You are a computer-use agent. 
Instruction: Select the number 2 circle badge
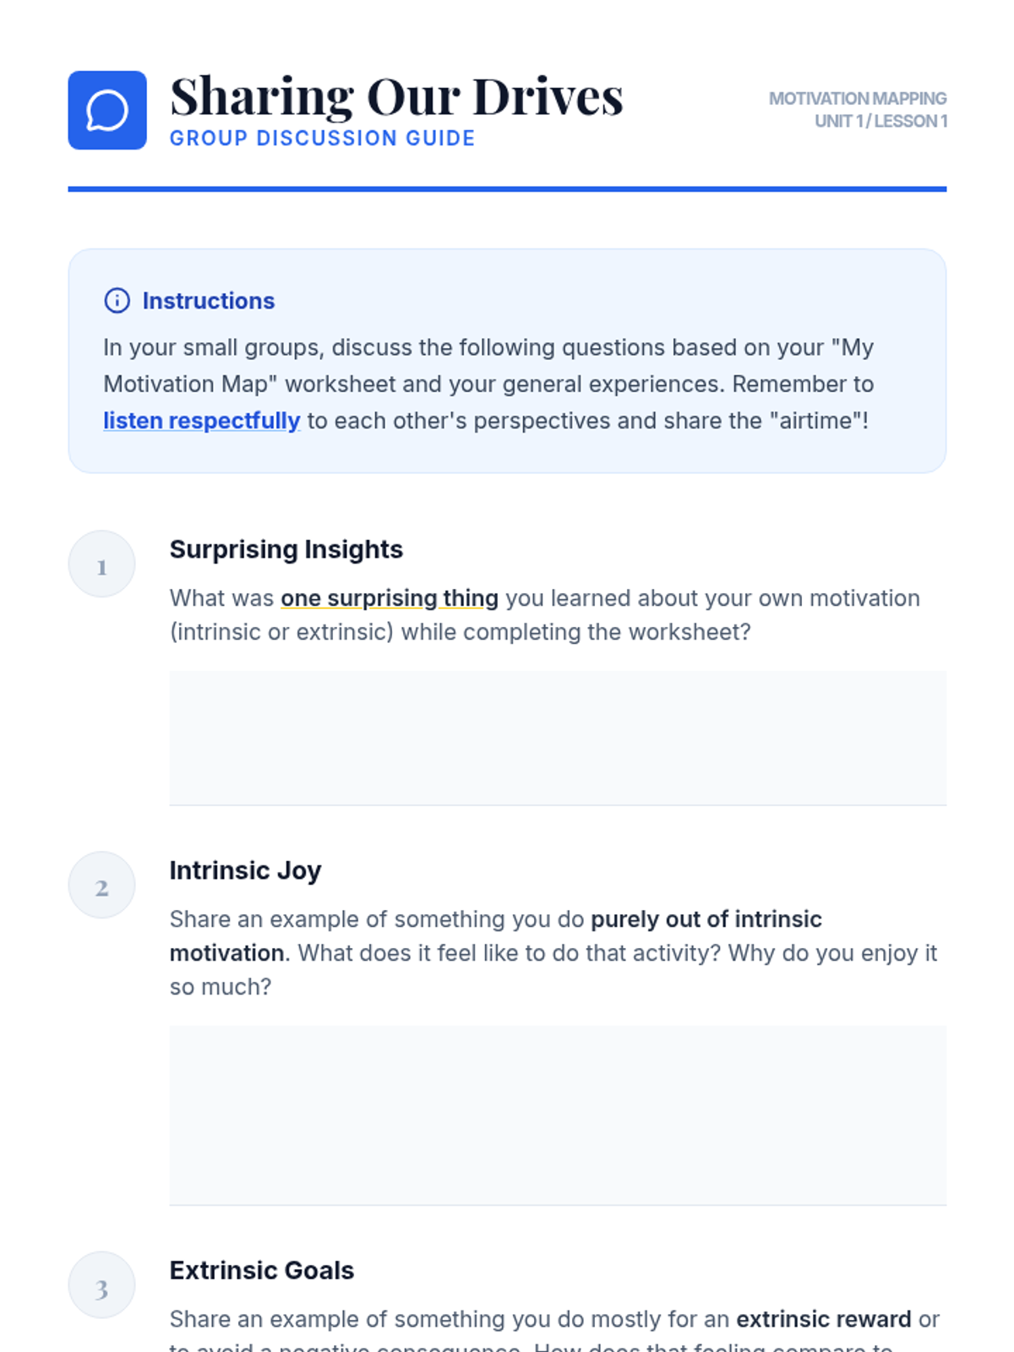101,886
